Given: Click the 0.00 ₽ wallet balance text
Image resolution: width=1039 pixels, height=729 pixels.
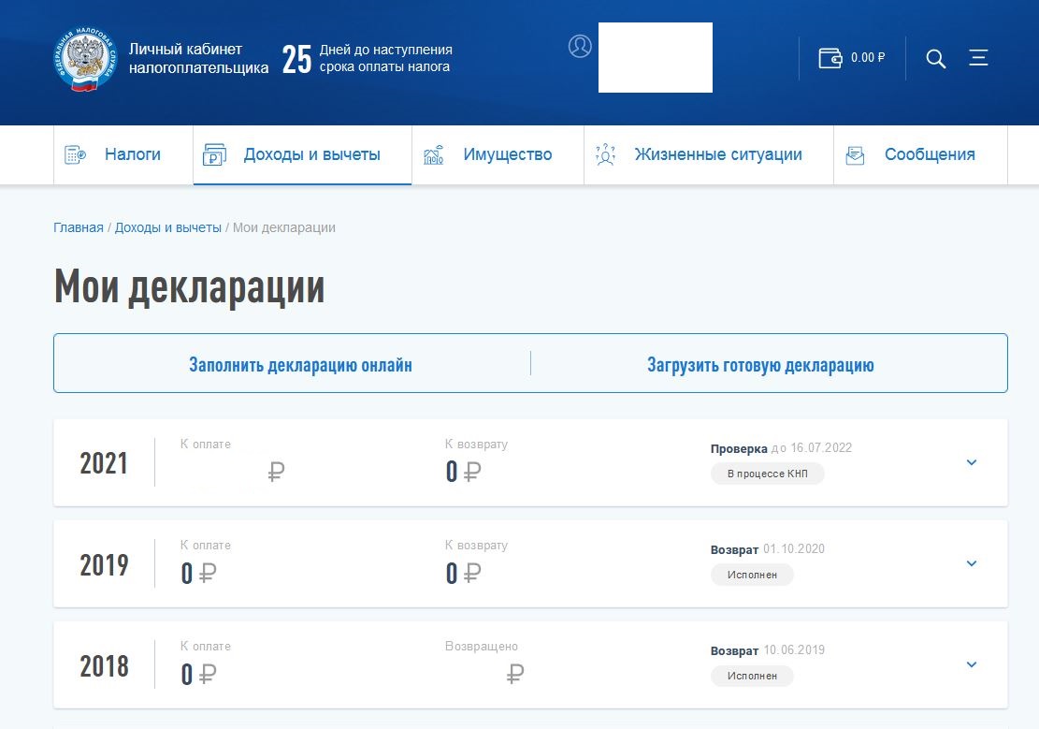Looking at the screenshot, I should [868, 58].
